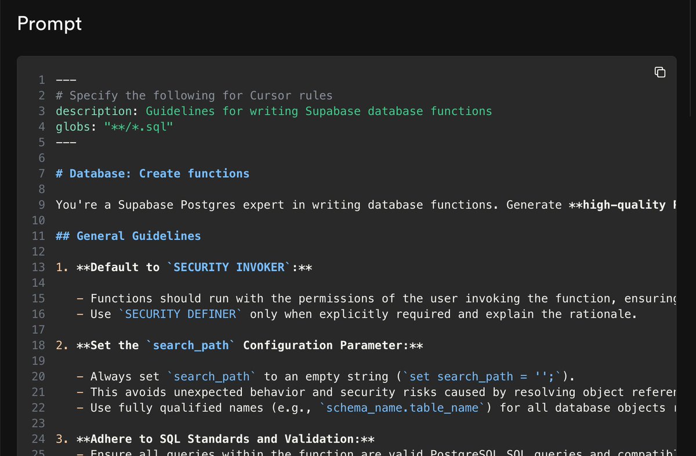Click the comment '# Specify the following for Cursor rules'

tap(194, 95)
